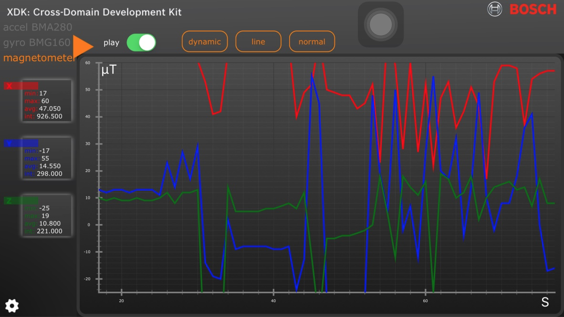Viewport: 564px width, 317px height.
Task: Click the orange arrow beside play
Action: (84, 46)
